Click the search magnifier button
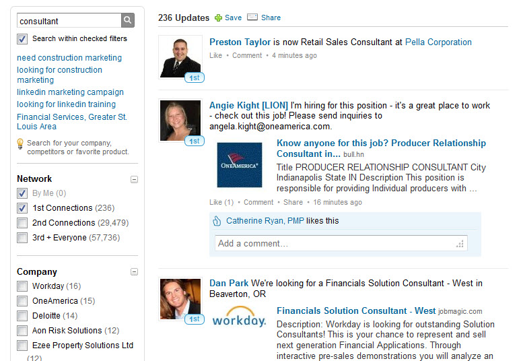The width and height of the screenshot is (521, 361). 128,21
